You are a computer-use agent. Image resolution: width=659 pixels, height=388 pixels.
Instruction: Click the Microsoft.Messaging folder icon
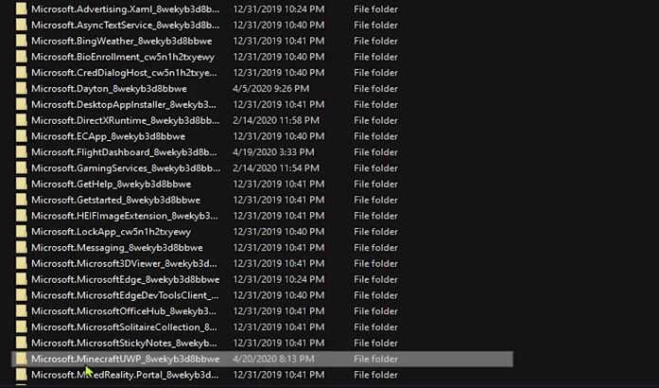[x=22, y=248]
